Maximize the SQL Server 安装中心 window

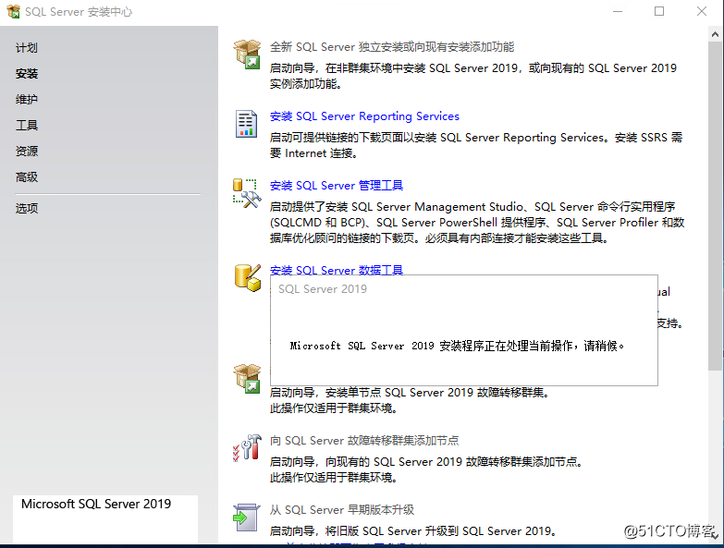659,11
